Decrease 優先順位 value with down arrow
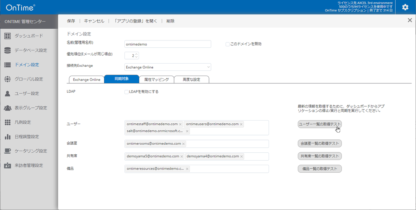 [137, 57]
